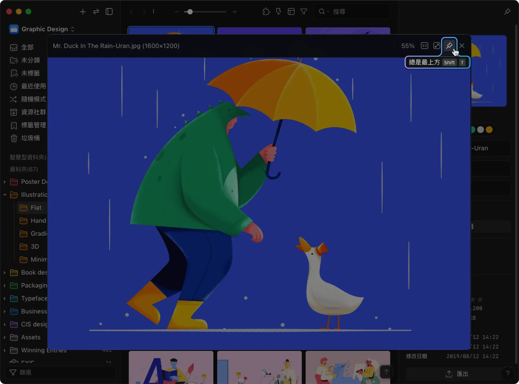Viewport: 519px width, 384px height.
Task: Set preview to original 1:1 size
Action: [424, 46]
